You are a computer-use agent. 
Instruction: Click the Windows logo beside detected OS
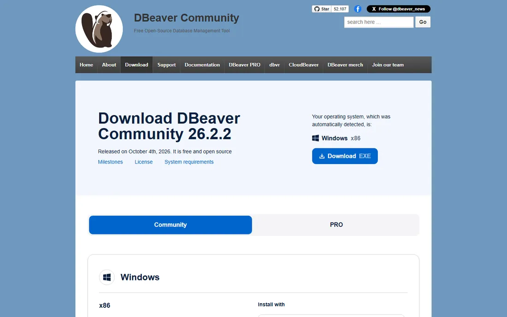pyautogui.click(x=315, y=138)
